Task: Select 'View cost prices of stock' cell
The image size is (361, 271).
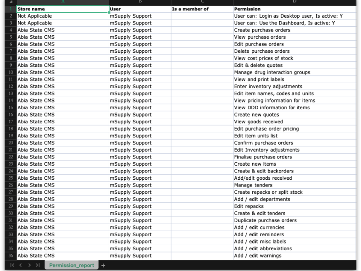Action: pos(295,58)
